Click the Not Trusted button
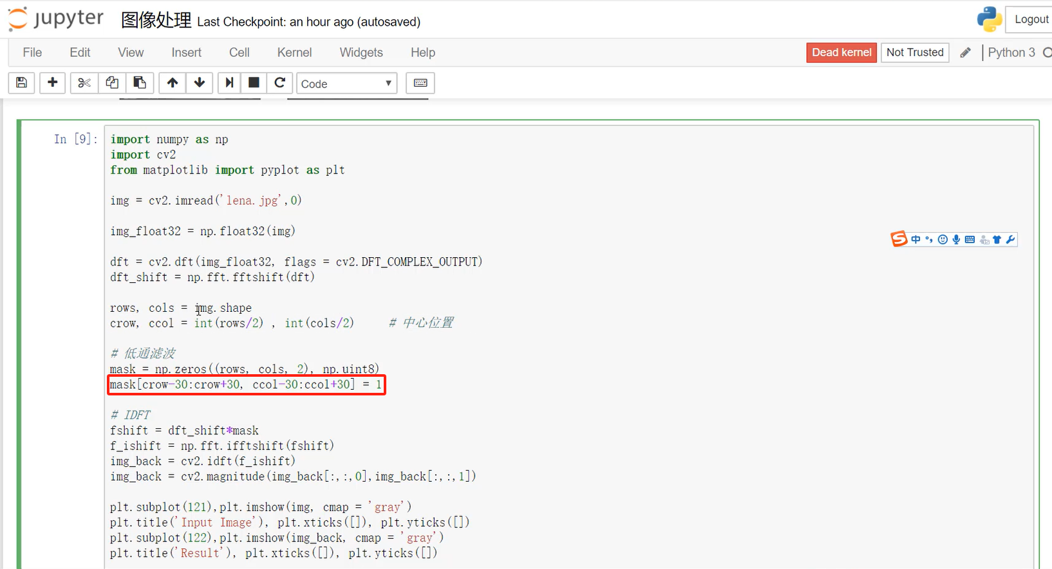 915,53
